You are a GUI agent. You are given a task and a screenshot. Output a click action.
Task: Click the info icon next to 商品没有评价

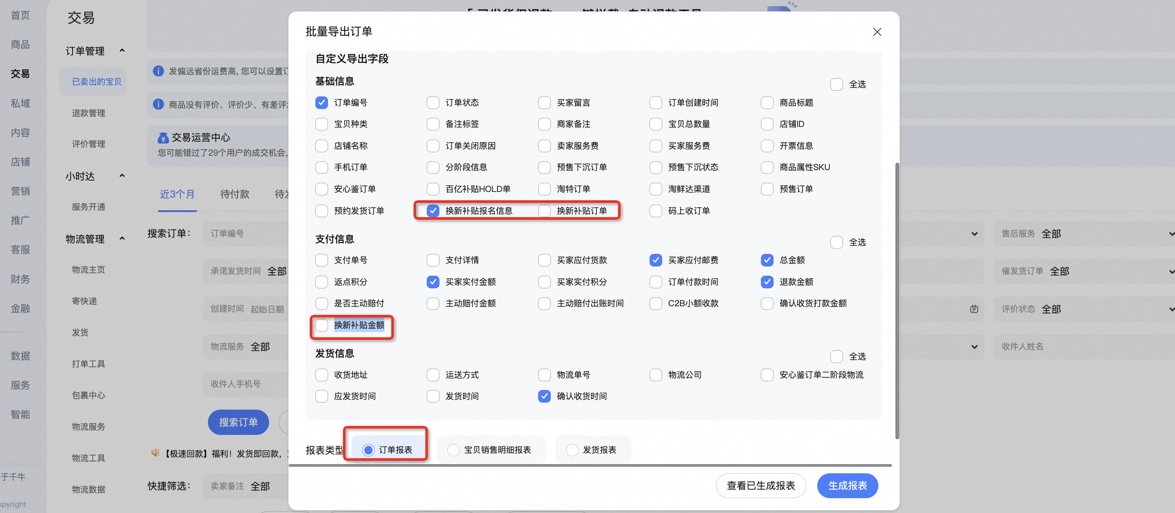tap(158, 104)
